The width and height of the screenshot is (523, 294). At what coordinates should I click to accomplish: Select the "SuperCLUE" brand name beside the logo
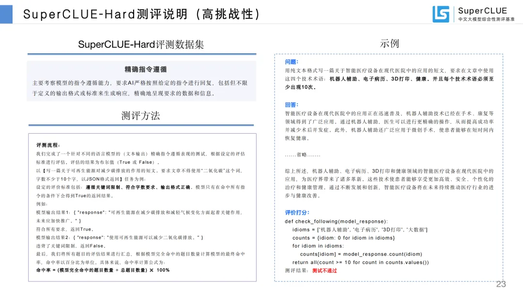(482, 11)
